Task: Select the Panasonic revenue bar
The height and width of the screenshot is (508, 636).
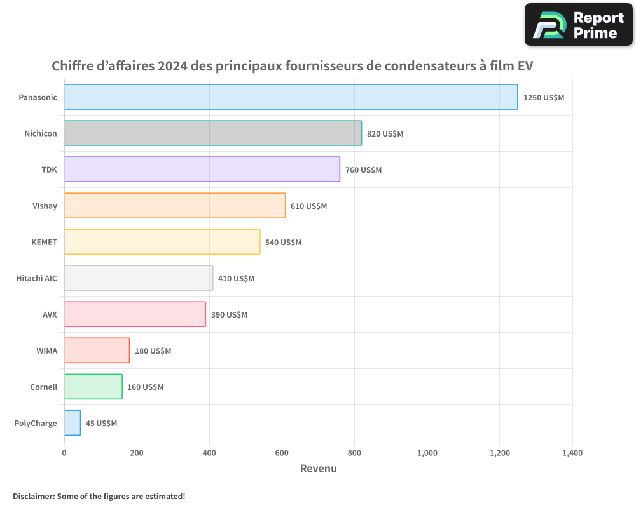Action: click(291, 97)
